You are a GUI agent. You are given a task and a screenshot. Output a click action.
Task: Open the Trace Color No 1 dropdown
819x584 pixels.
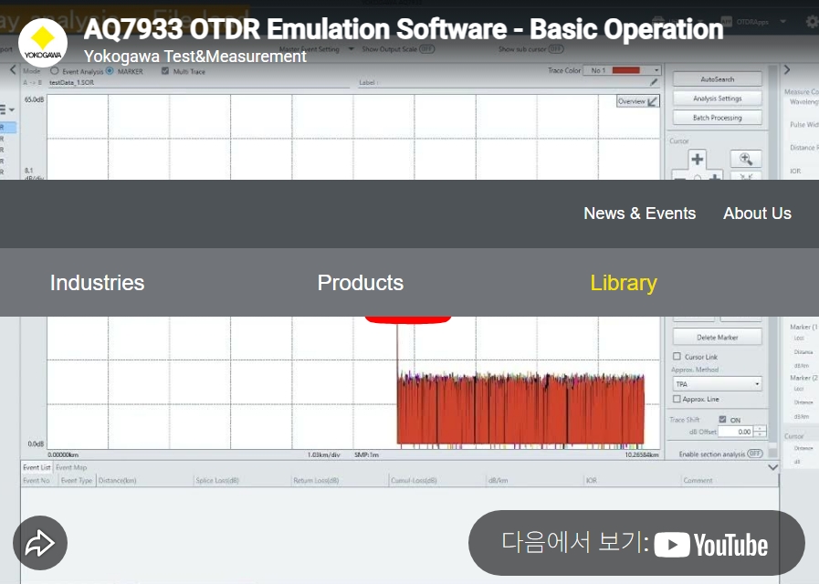(622, 70)
